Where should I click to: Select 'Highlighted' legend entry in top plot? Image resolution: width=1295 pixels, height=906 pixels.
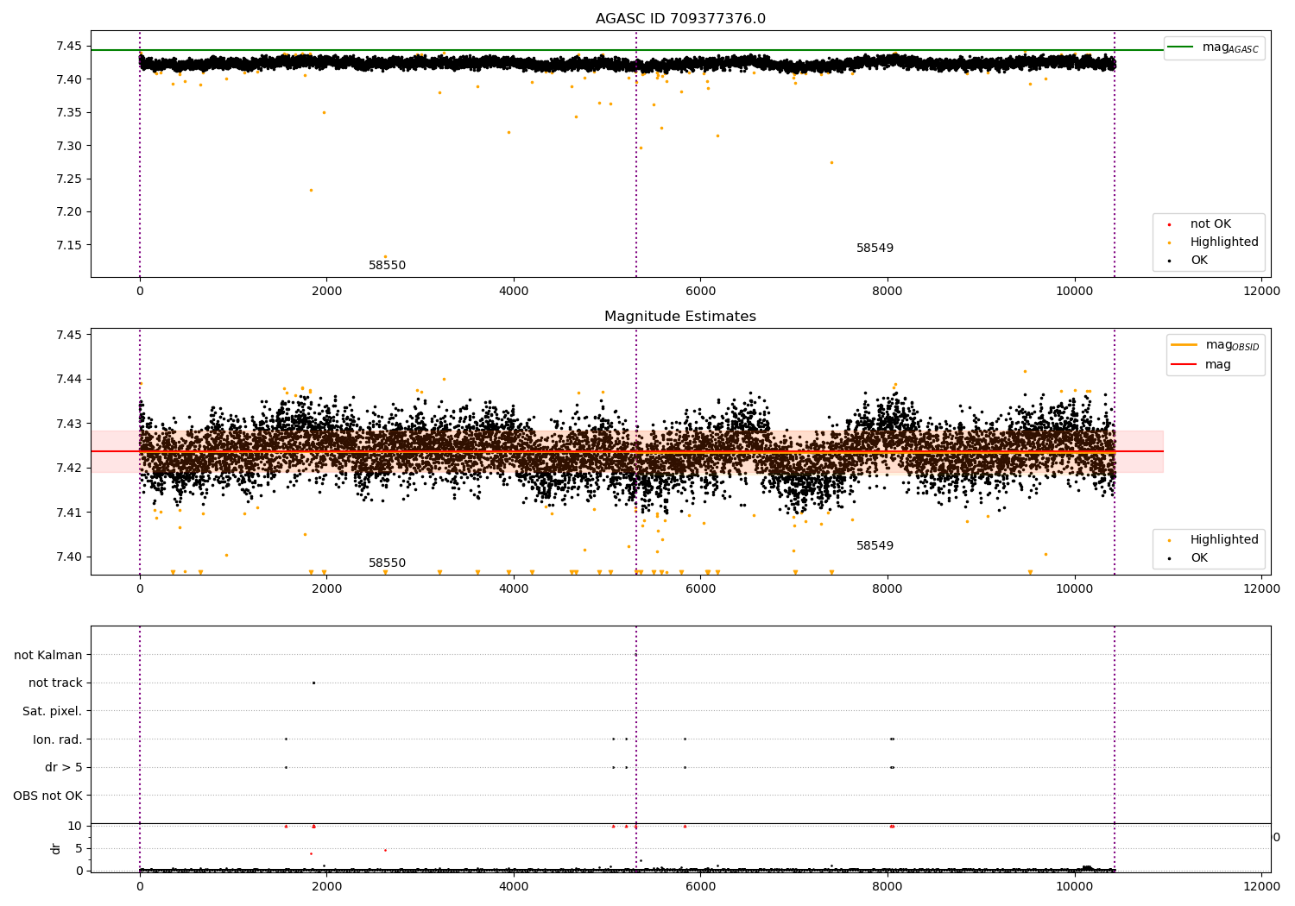point(1224,242)
